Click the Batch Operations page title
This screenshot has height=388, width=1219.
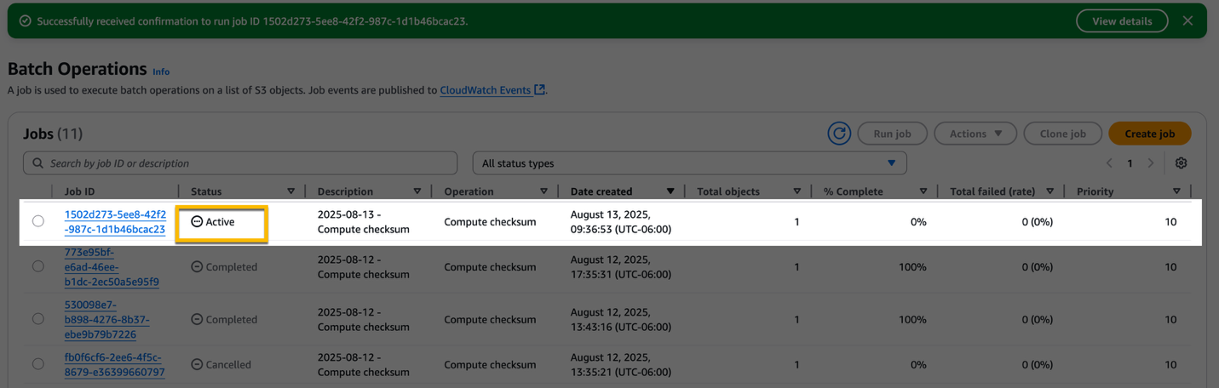coord(78,69)
